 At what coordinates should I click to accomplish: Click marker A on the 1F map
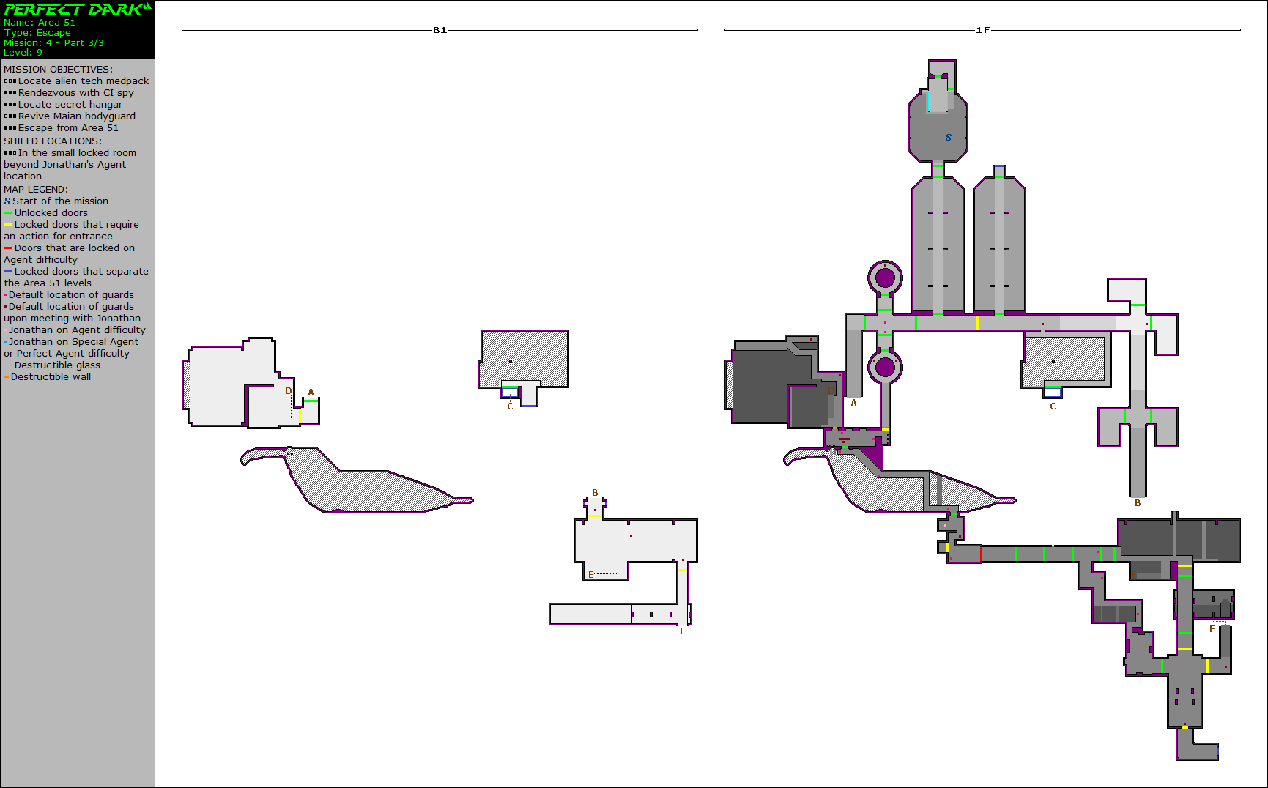[x=853, y=403]
